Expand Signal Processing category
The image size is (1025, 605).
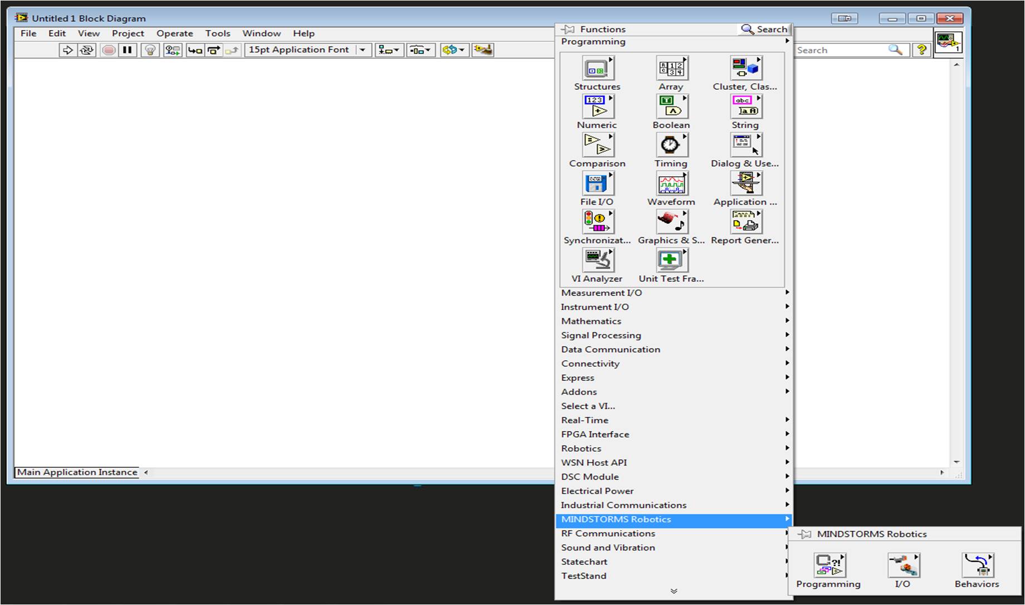tap(675, 335)
